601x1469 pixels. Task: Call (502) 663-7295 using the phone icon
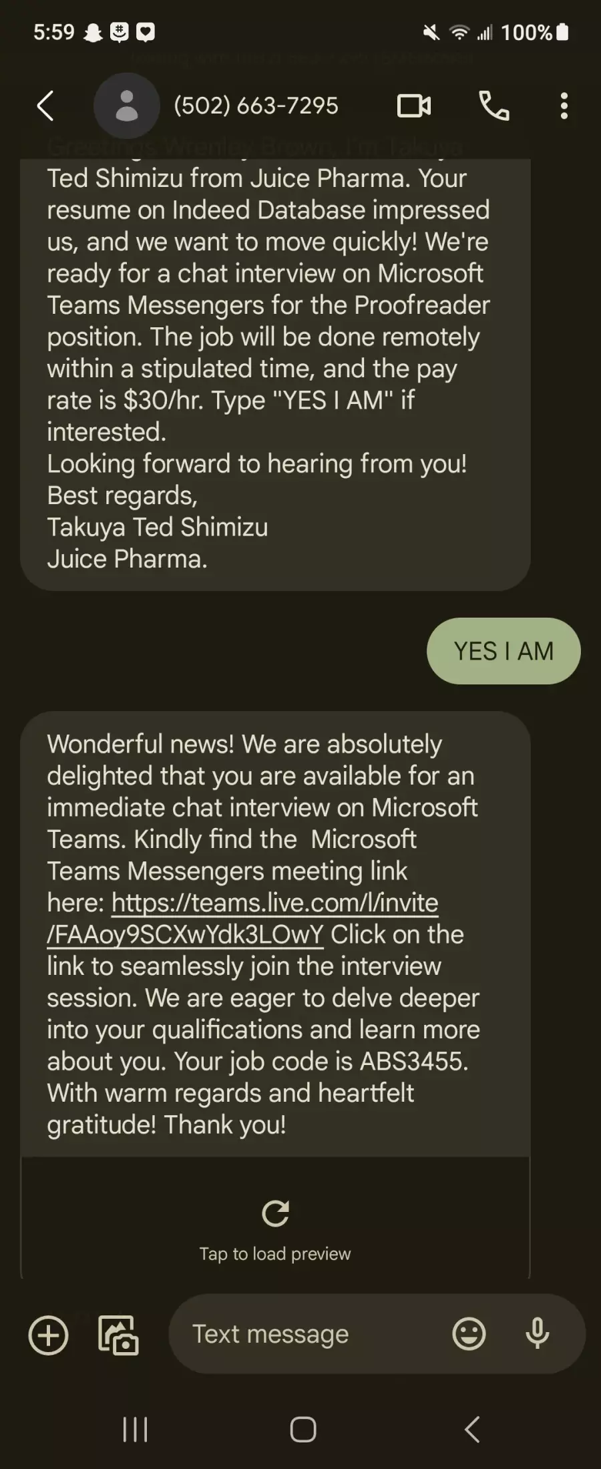click(x=494, y=106)
